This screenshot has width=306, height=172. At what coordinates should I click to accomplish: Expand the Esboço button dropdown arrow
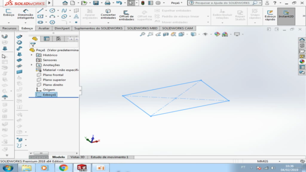(x=9, y=22)
